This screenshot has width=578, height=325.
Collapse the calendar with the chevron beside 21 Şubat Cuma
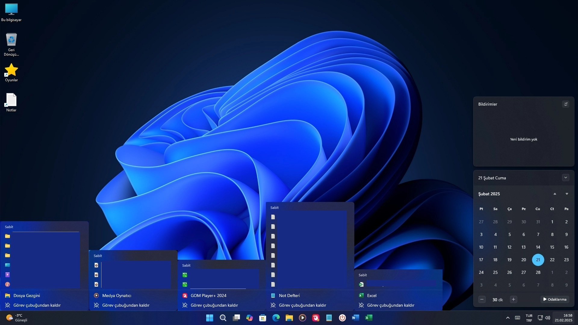(x=566, y=178)
